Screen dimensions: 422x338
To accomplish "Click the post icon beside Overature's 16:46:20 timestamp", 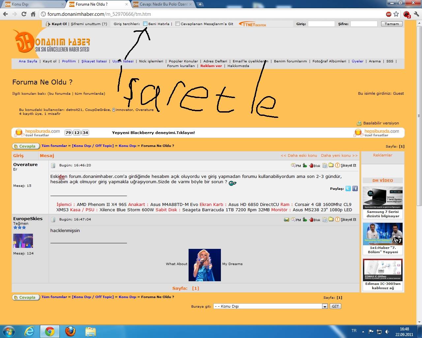I will 53,165.
